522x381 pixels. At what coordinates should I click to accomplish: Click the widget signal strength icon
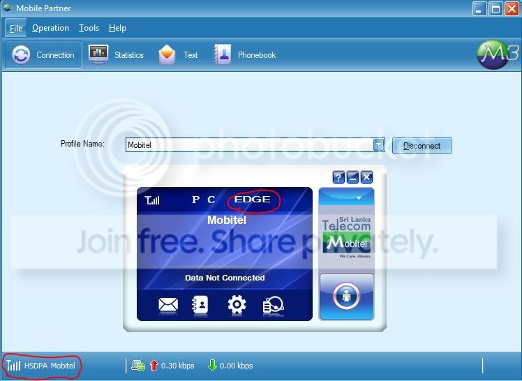152,200
